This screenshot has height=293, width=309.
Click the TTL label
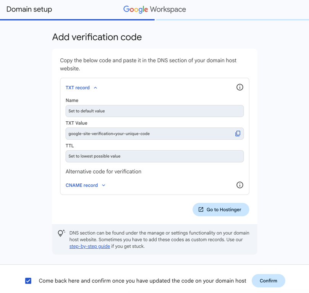(x=70, y=146)
